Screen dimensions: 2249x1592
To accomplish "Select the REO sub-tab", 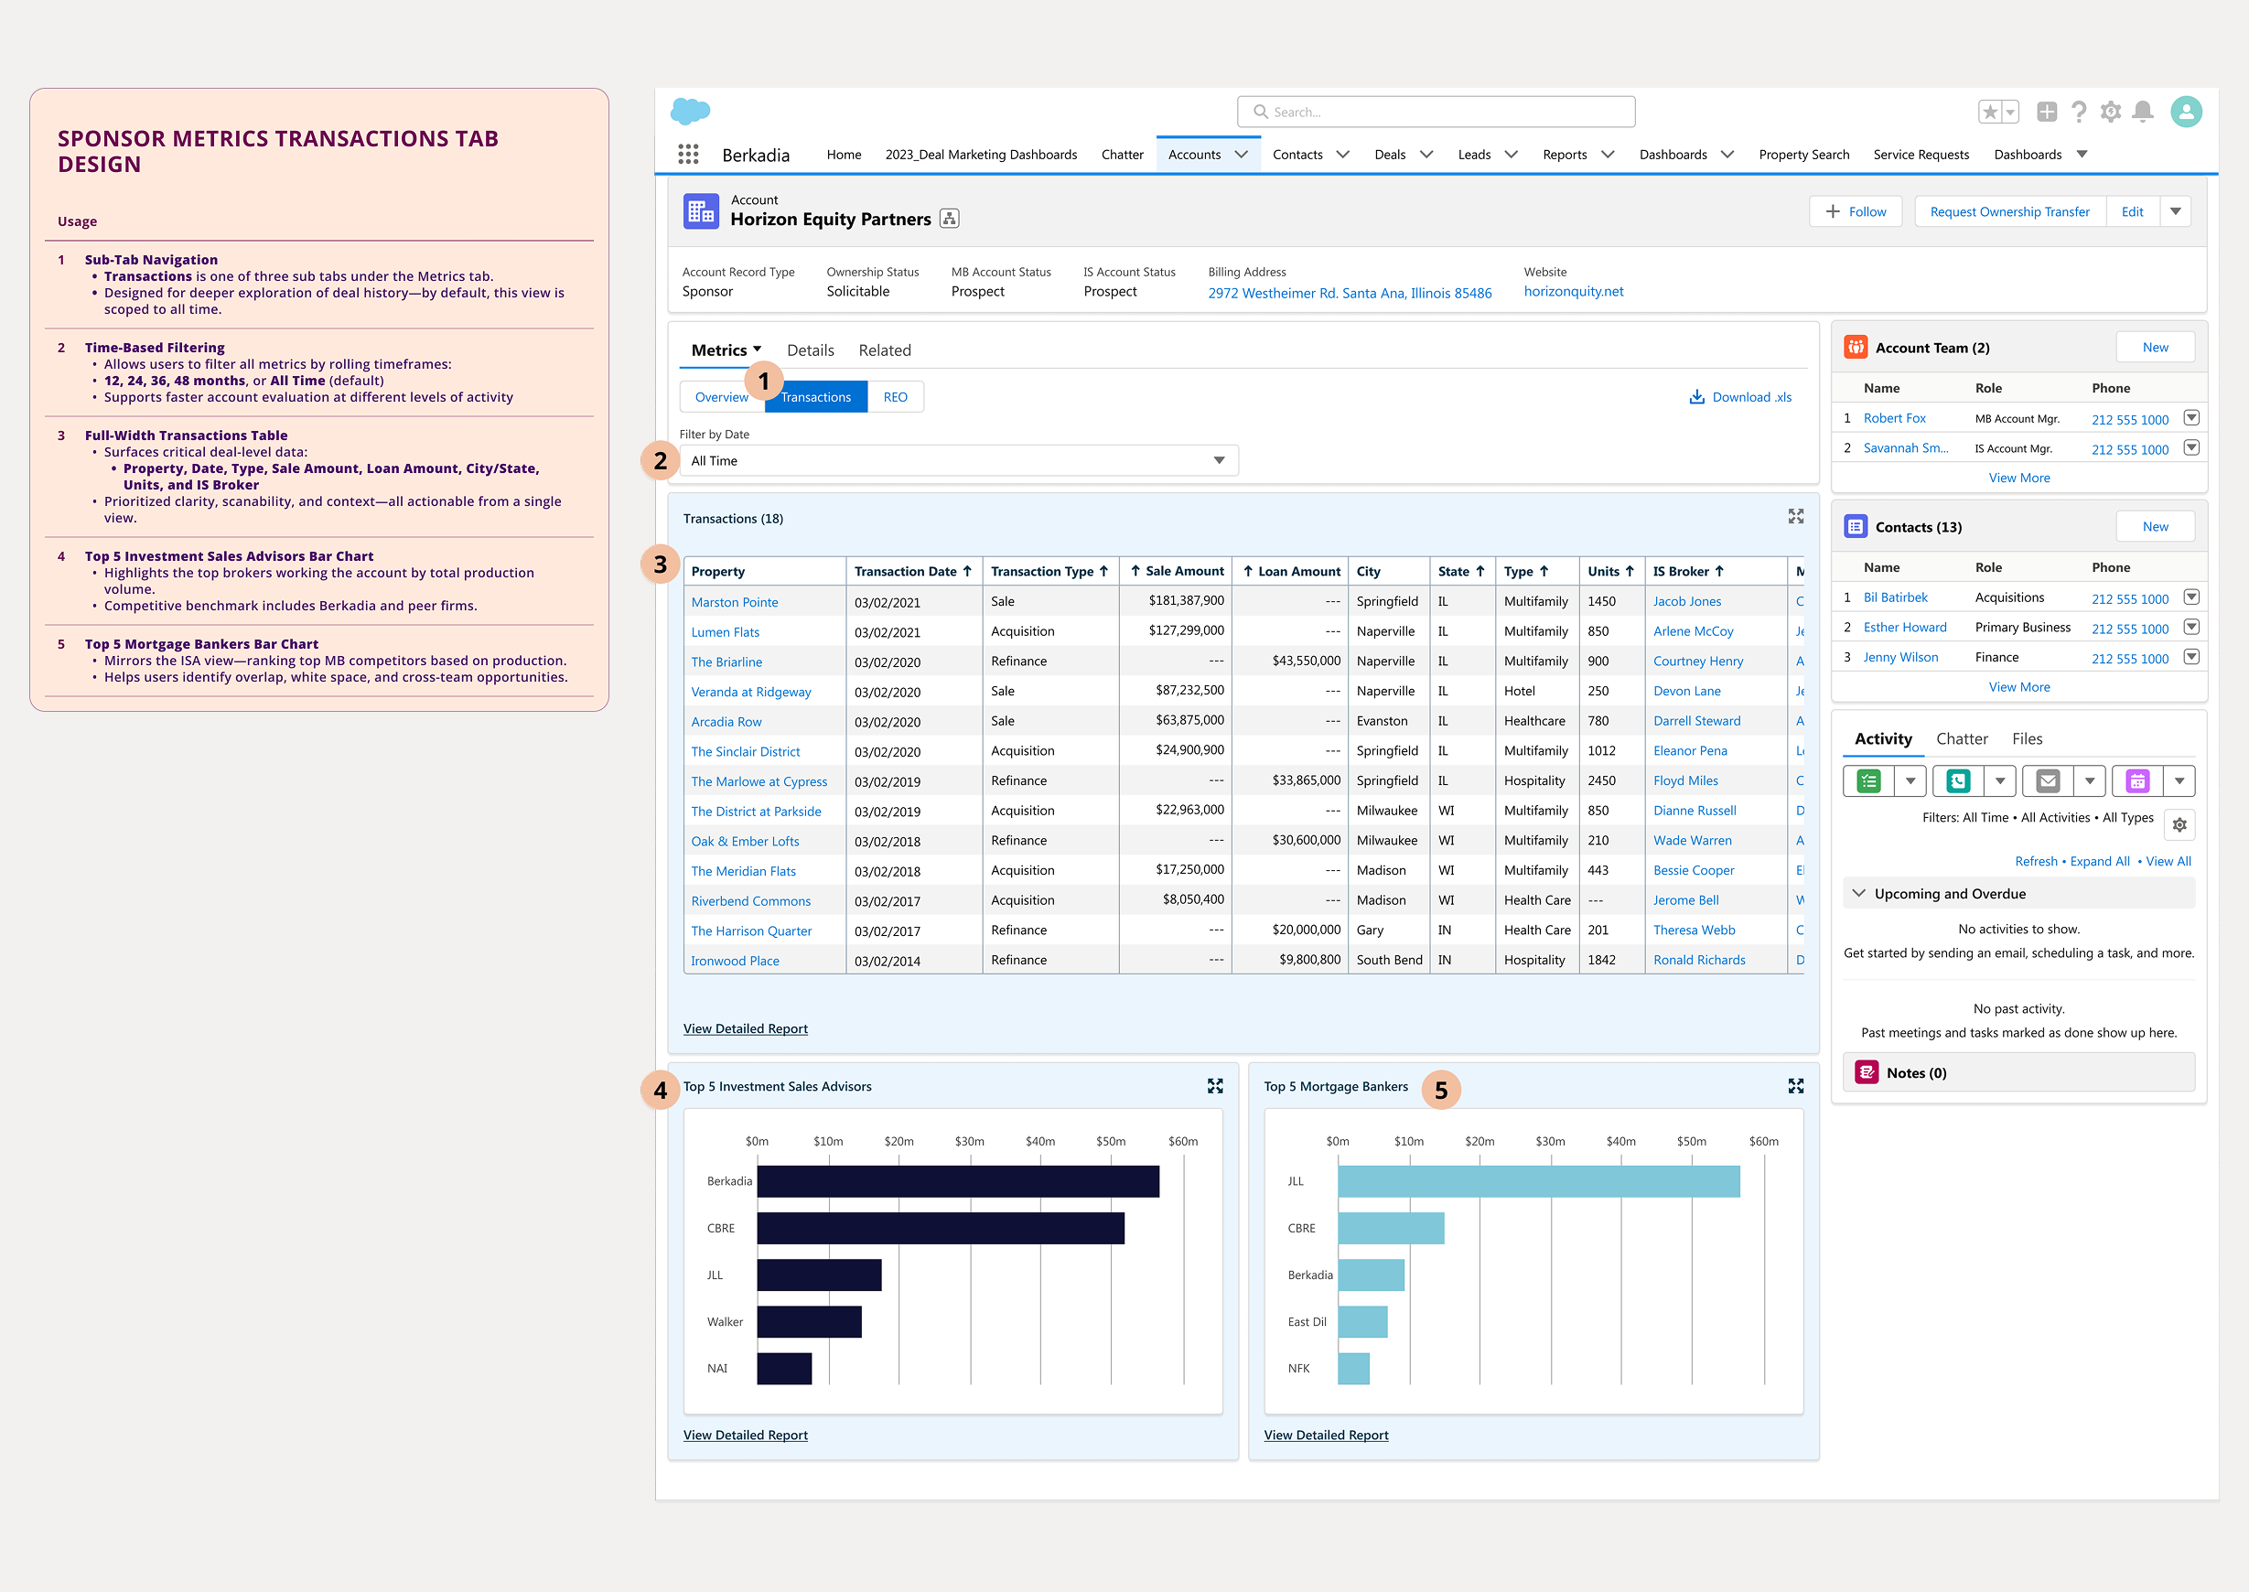I will [x=895, y=397].
